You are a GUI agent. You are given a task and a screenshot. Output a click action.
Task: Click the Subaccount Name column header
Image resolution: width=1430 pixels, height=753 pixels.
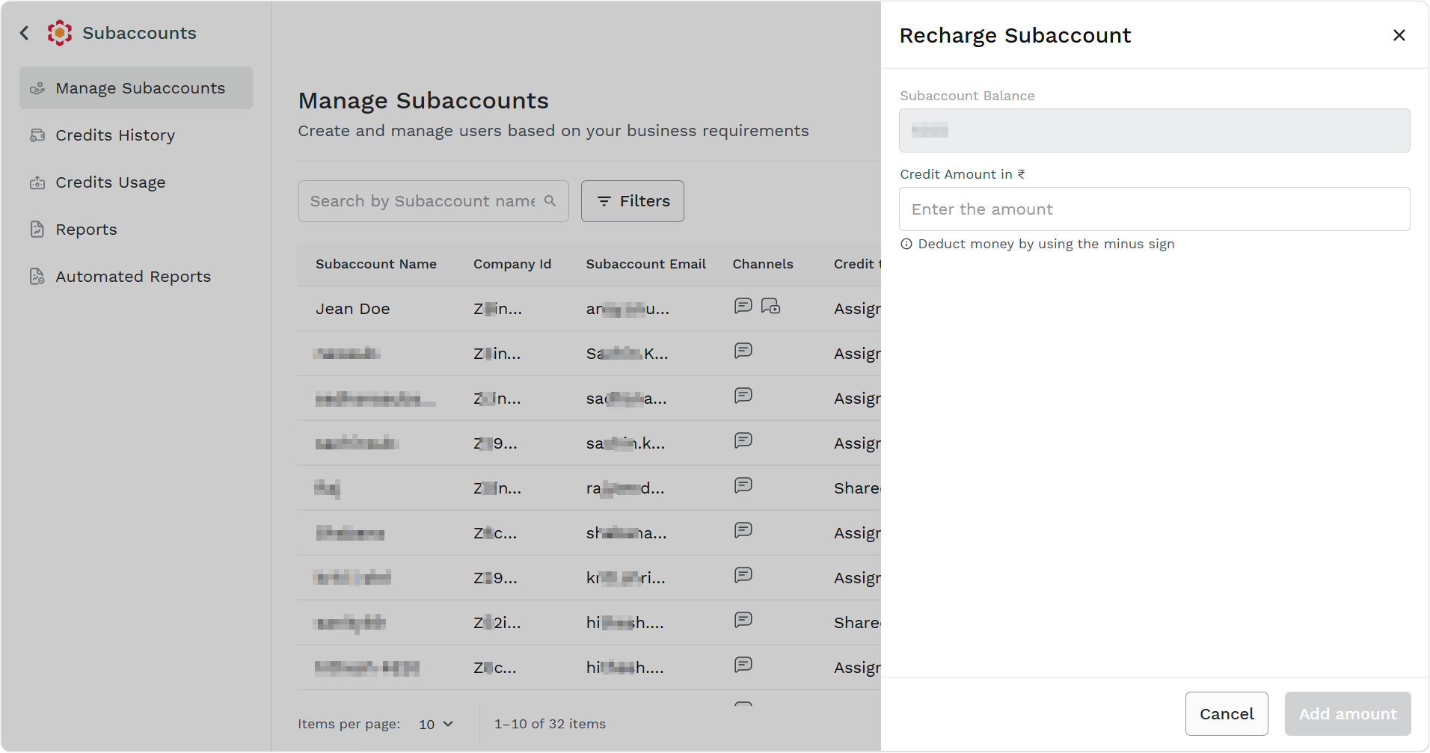(376, 264)
